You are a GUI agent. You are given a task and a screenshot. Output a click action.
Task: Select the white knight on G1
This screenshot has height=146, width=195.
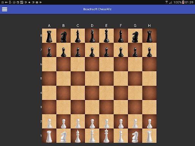135,136
